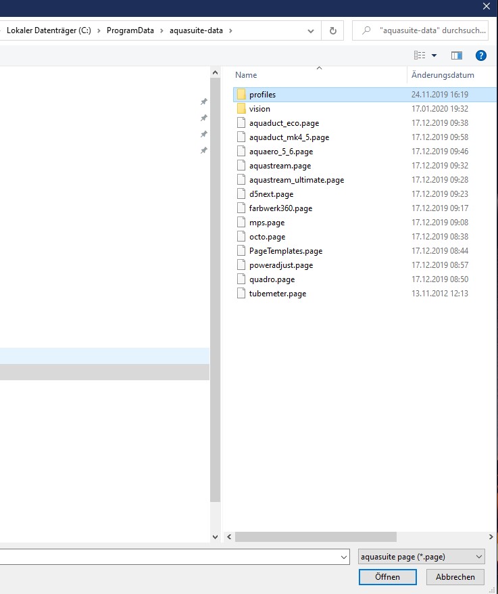The height and width of the screenshot is (594, 498).
Task: Sort by the Änderungsdatum column header
Action: click(x=443, y=75)
